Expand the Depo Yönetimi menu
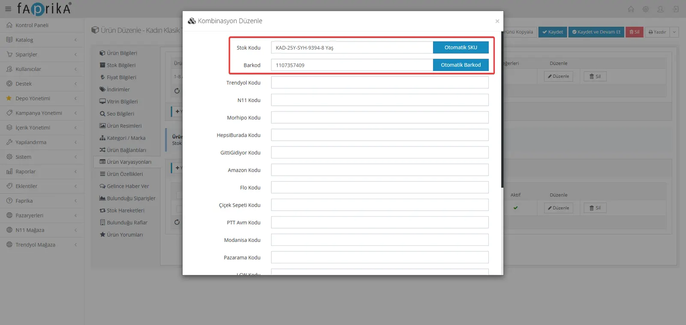 [x=42, y=98]
